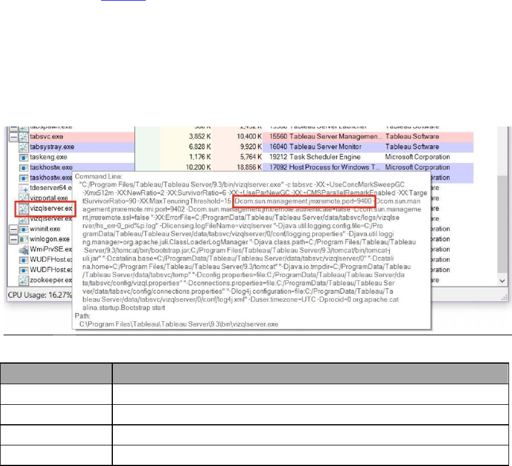Click the 9,920 K working set cell

point(251,147)
